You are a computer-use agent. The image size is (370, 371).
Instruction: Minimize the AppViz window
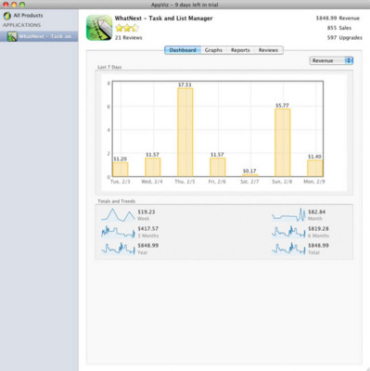pos(14,5)
